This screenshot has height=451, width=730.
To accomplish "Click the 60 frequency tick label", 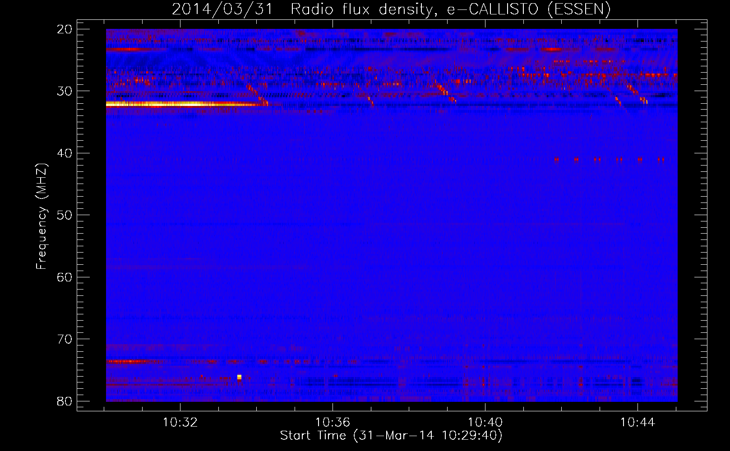I will (65, 277).
